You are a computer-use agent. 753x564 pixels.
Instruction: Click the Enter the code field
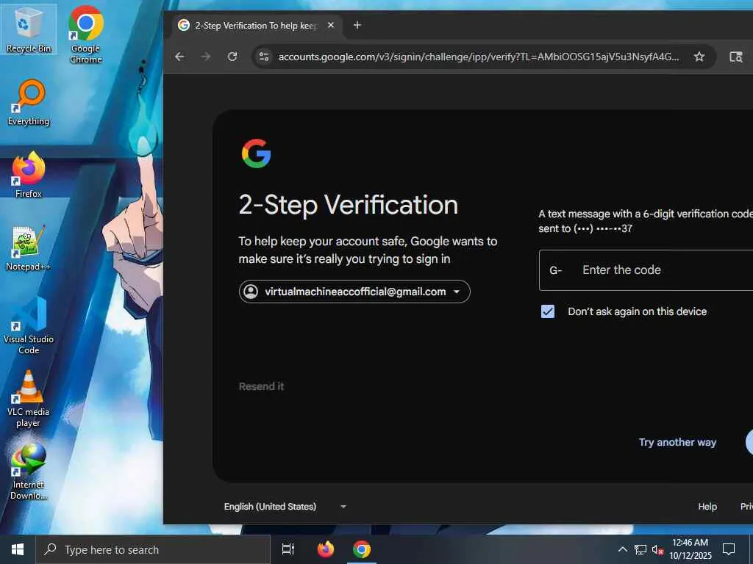(x=646, y=270)
